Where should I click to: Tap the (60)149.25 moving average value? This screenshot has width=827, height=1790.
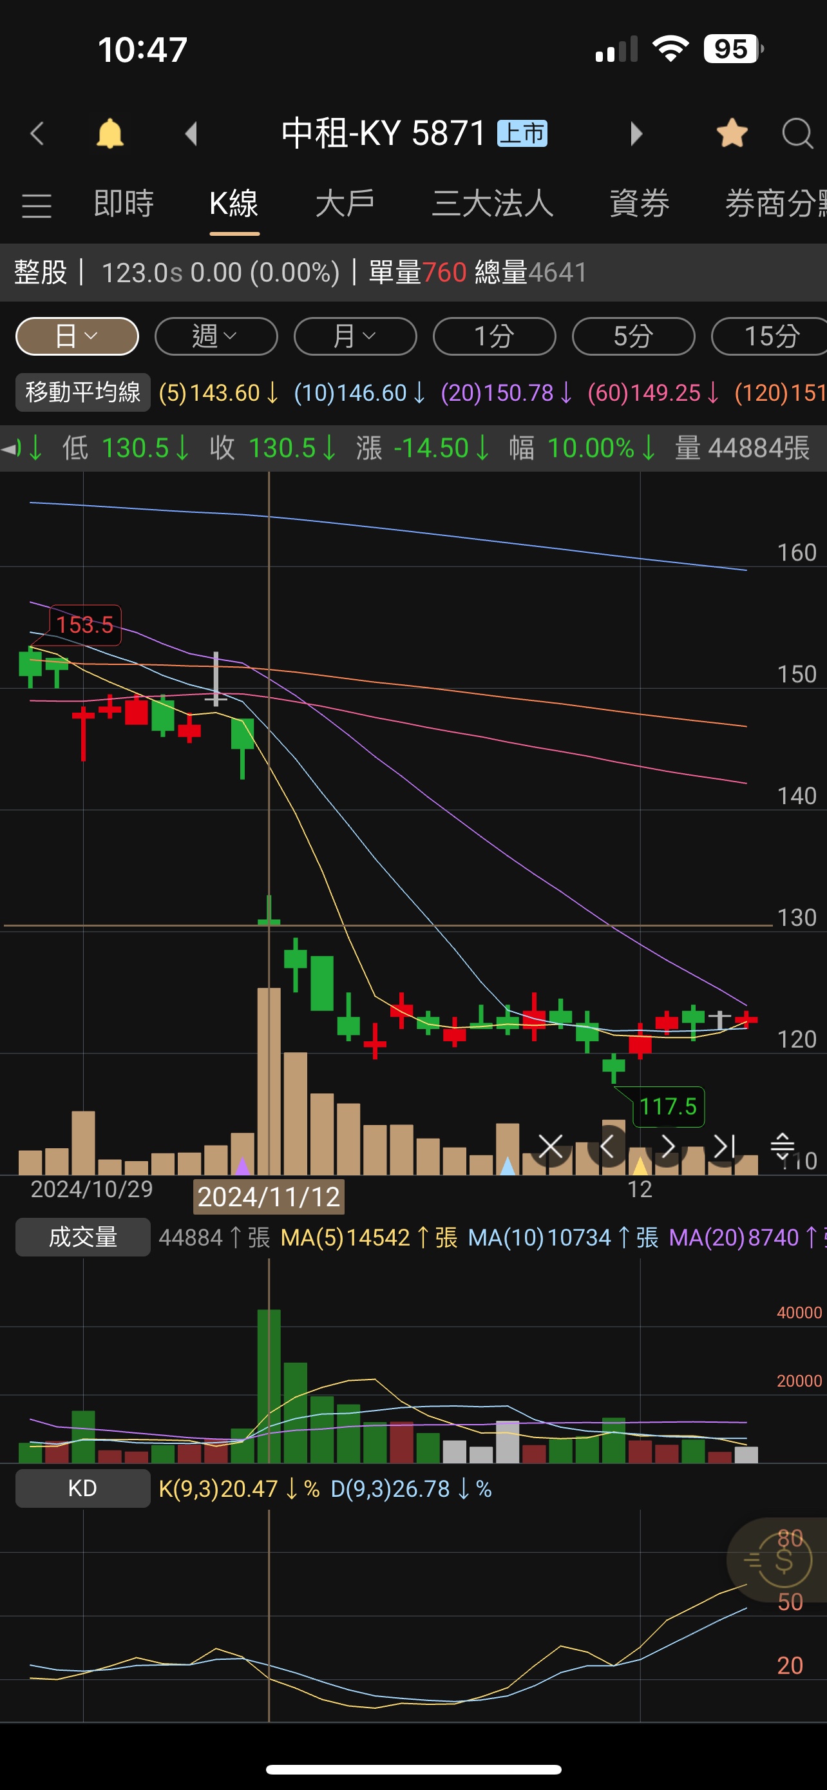pos(653,393)
